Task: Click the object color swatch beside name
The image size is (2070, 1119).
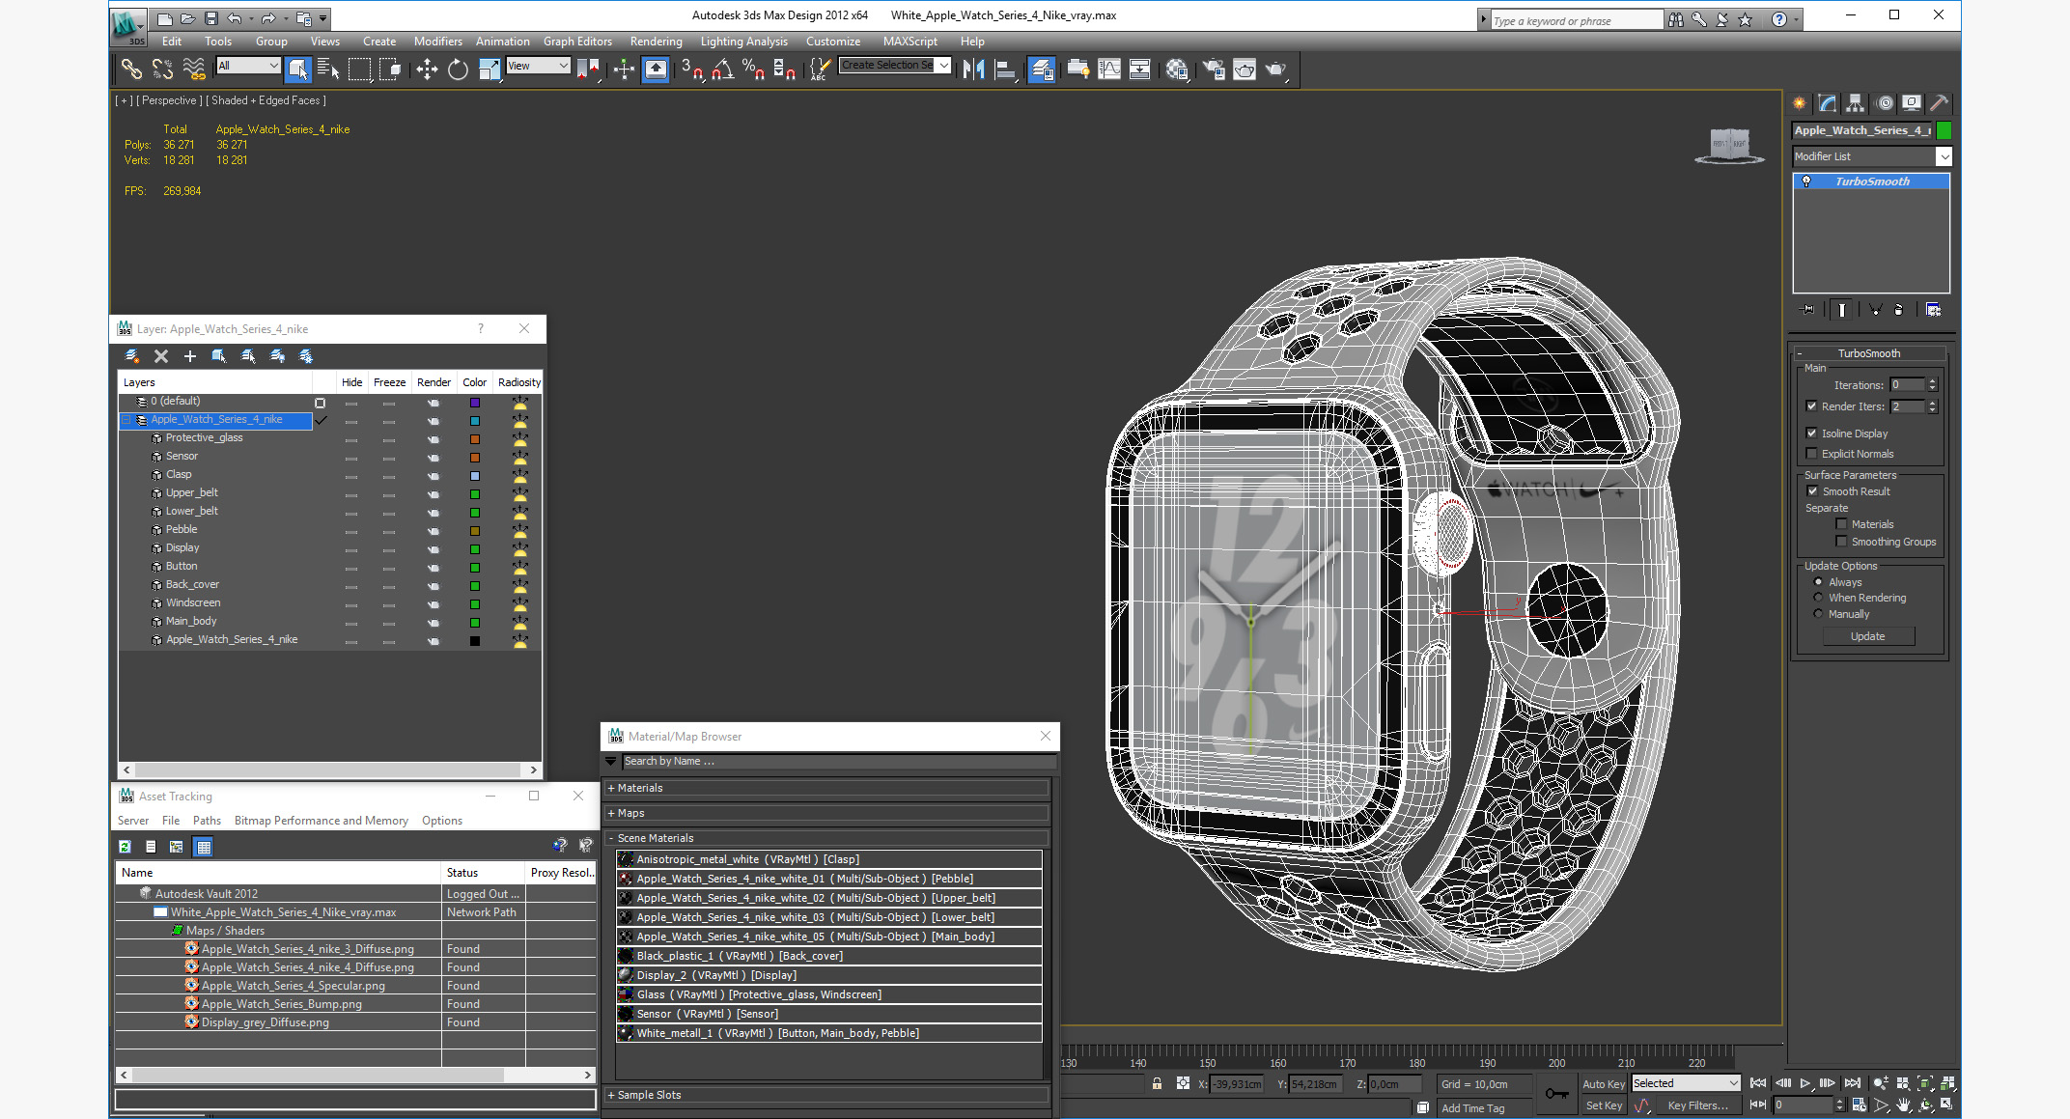Action: pos(1944,130)
